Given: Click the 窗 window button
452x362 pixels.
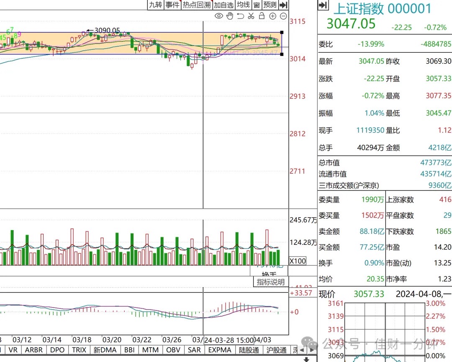Looking at the screenshot, I should coord(257,5).
